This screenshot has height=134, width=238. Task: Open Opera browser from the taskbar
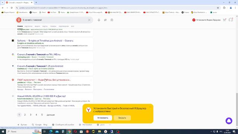75,131
